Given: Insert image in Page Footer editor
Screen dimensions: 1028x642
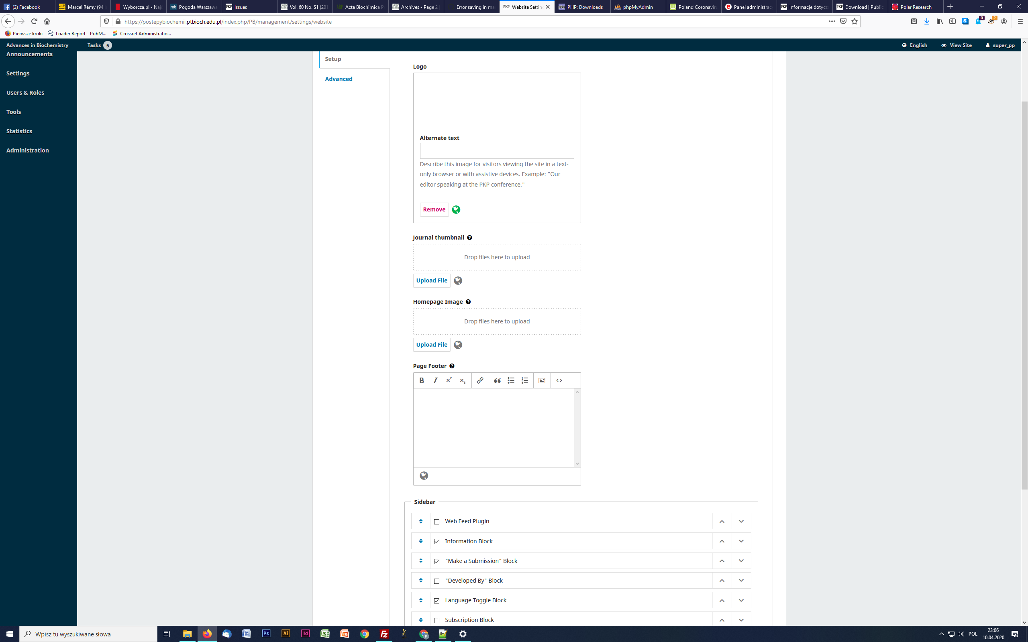Looking at the screenshot, I should pos(542,380).
